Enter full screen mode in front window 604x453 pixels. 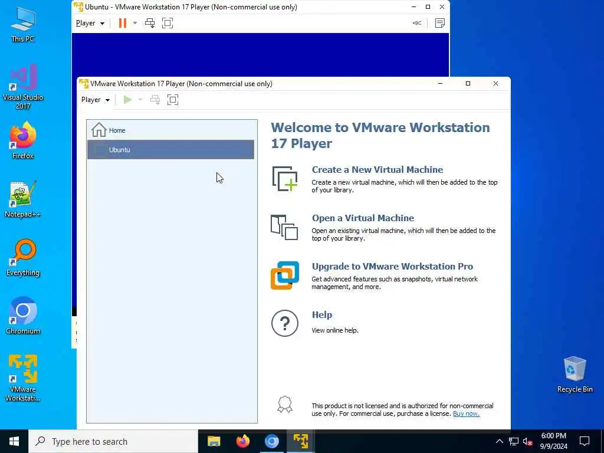[173, 100]
